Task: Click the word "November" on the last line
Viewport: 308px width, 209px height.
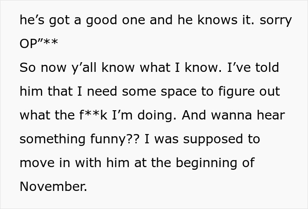Action: tap(53, 186)
